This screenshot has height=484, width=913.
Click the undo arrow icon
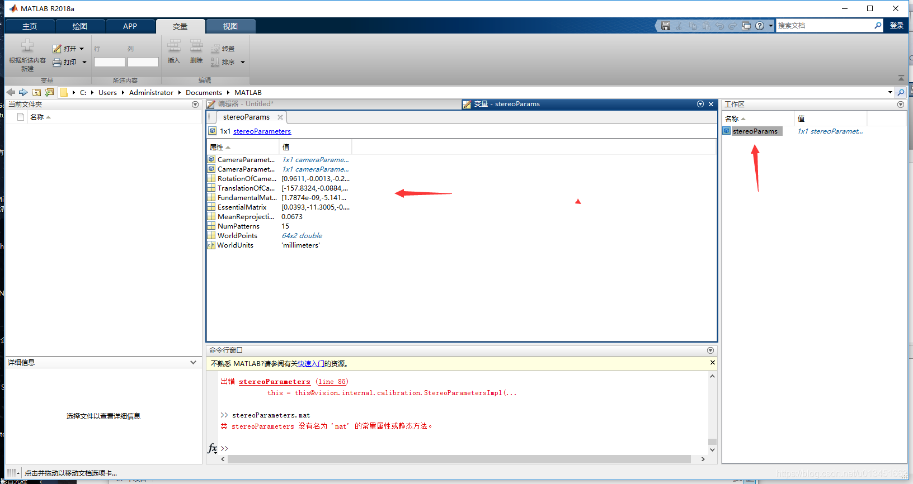719,26
